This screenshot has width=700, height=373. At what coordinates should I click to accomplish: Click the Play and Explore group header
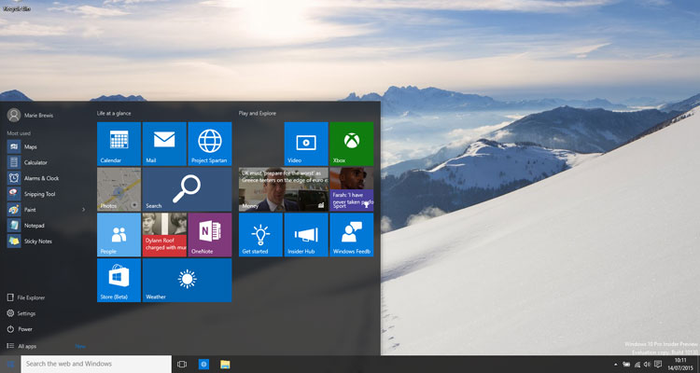pyautogui.click(x=258, y=114)
